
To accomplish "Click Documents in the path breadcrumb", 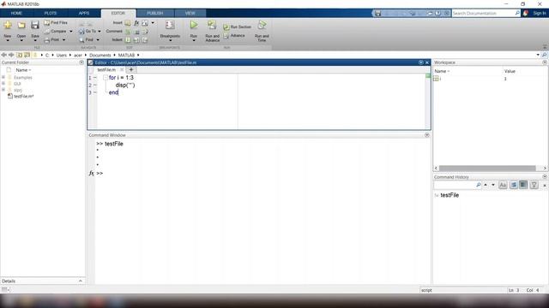I will point(100,55).
